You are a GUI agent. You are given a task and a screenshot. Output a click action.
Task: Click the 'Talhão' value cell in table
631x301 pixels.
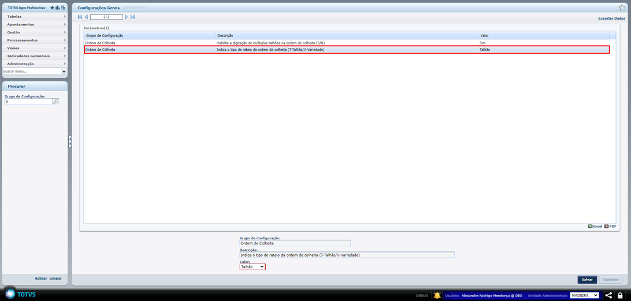tap(485, 50)
